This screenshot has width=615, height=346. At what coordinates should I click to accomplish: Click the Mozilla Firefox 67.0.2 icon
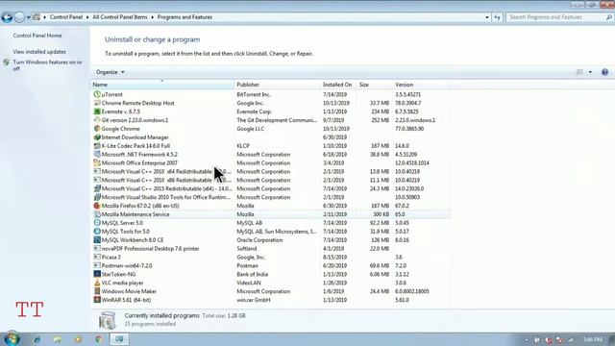tap(97, 206)
